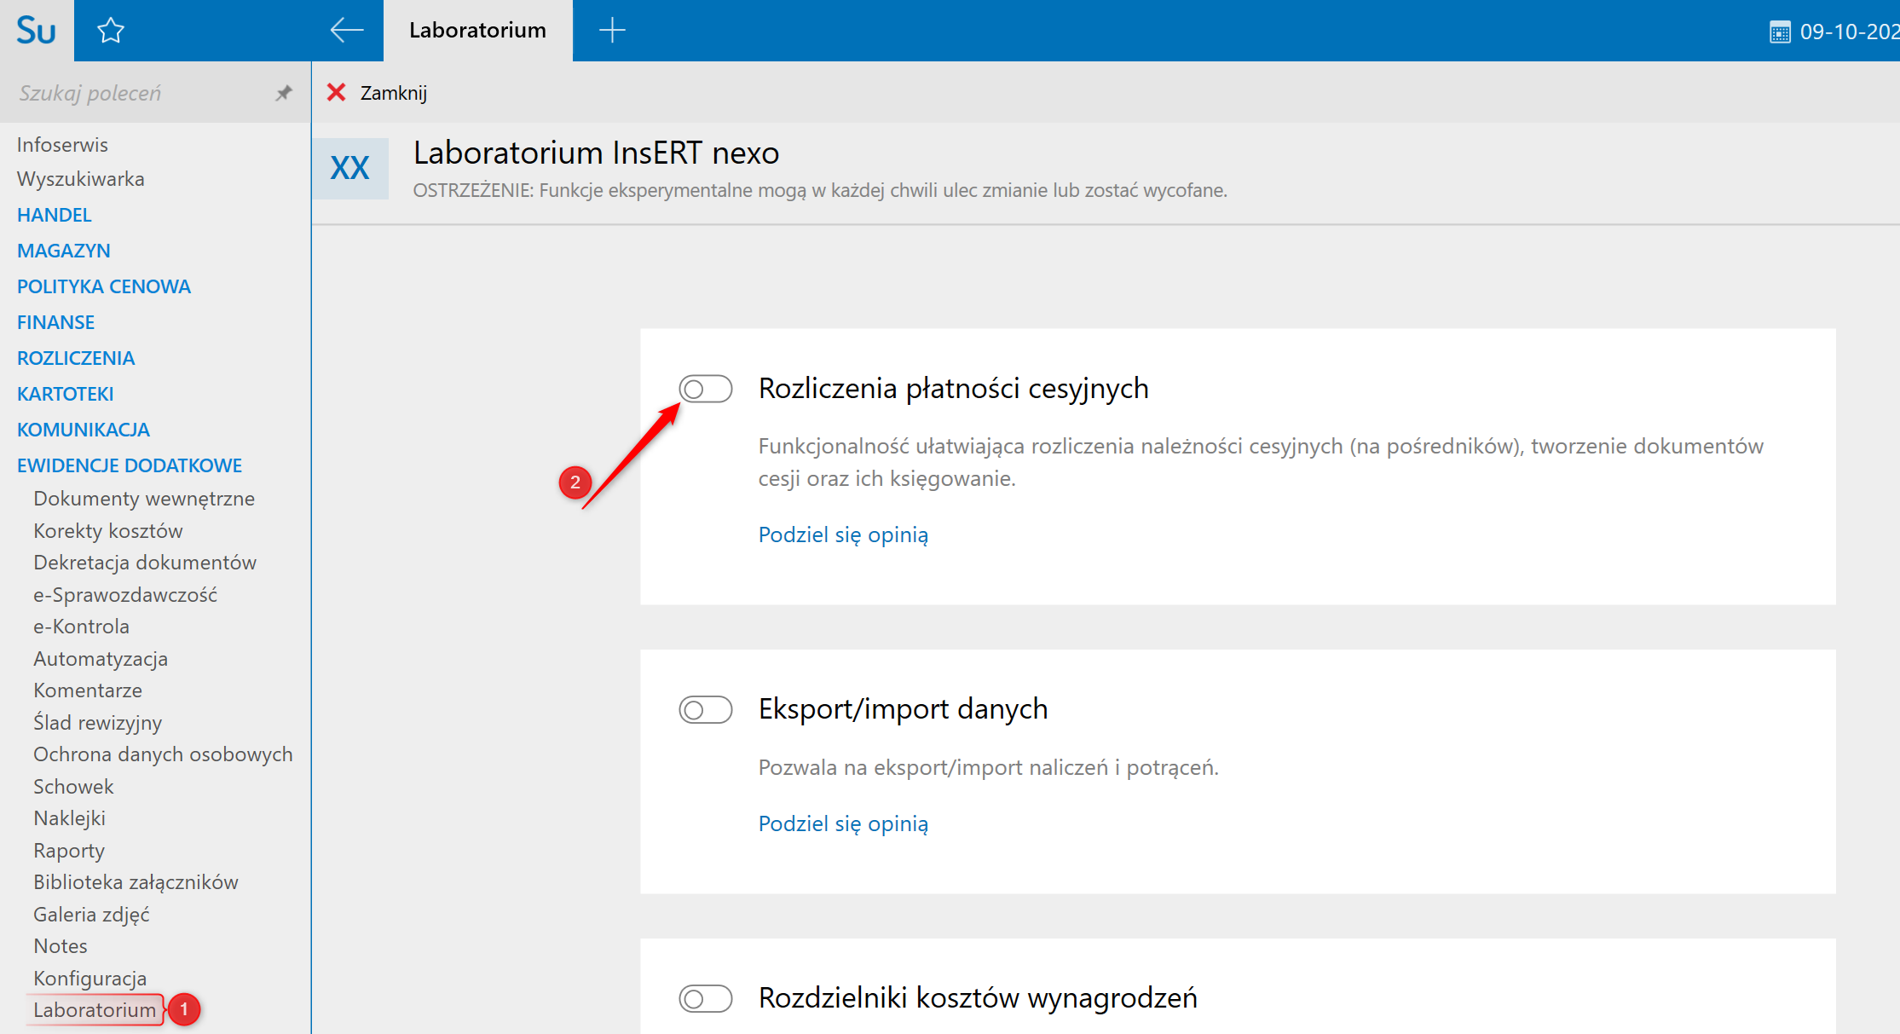Open calendar icon next to date

coord(1780,32)
